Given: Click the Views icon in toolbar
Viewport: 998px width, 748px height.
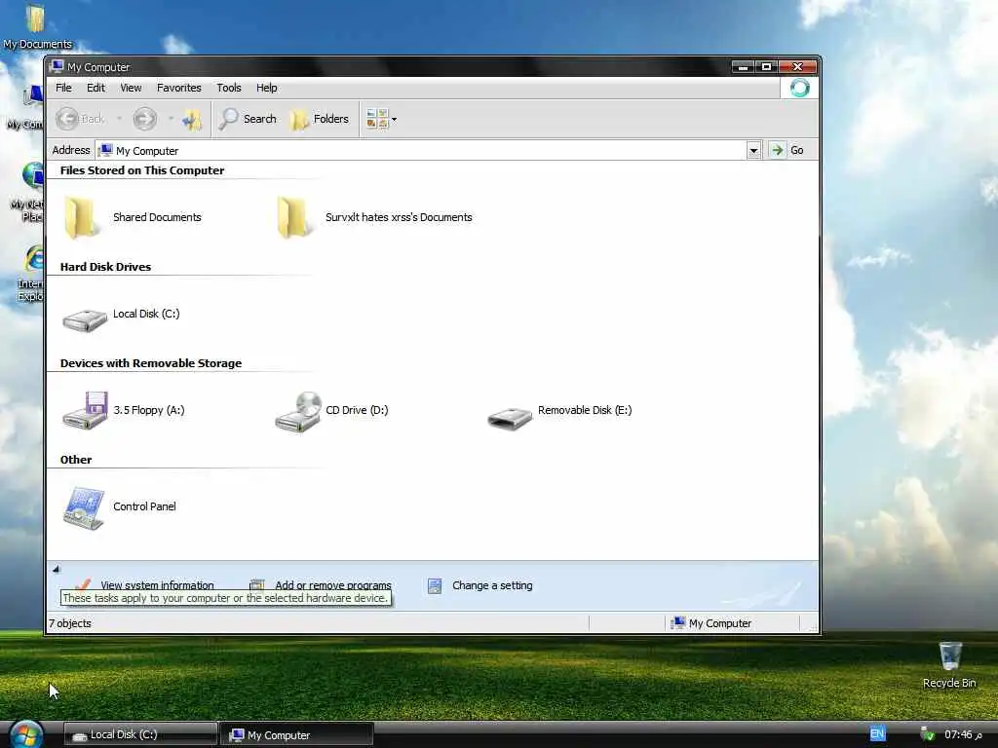Looking at the screenshot, I should coord(377,119).
